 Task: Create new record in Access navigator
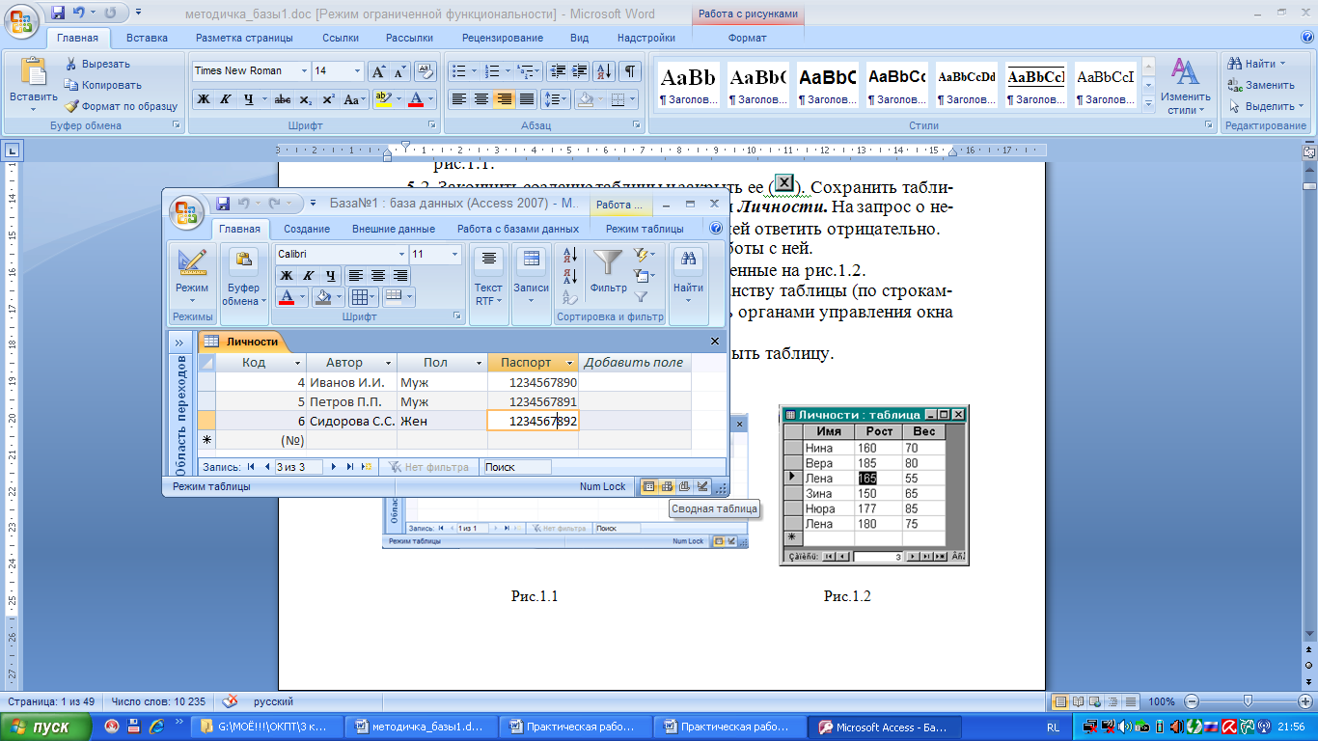point(366,467)
